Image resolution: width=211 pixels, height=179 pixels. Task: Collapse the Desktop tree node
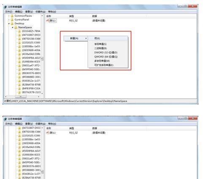[x=9, y=24]
